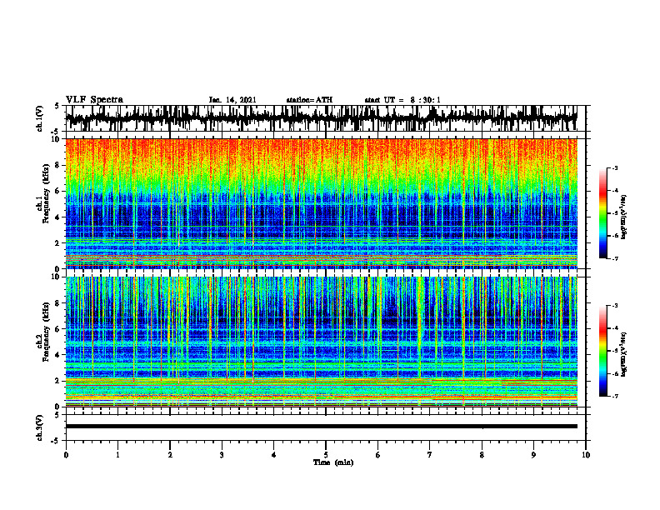
Task: Click the "10" tick on the time axis
Action: 586,455
